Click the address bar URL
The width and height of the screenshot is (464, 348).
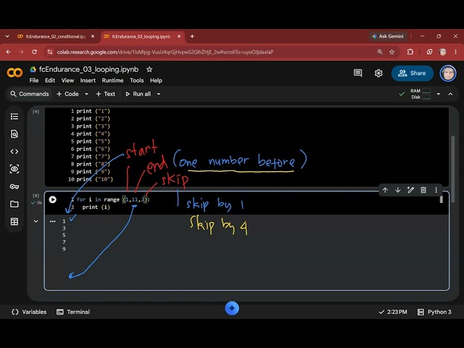[x=165, y=52]
